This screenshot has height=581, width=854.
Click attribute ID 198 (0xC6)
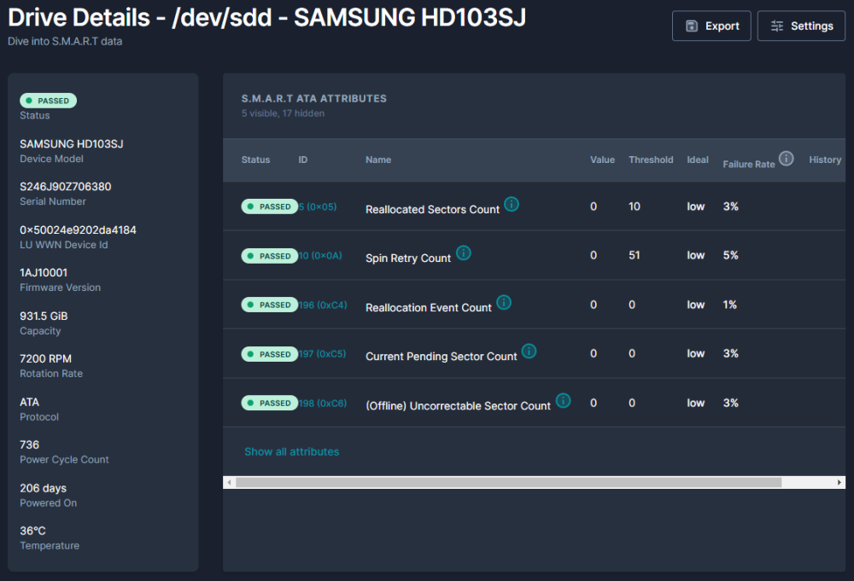323,404
